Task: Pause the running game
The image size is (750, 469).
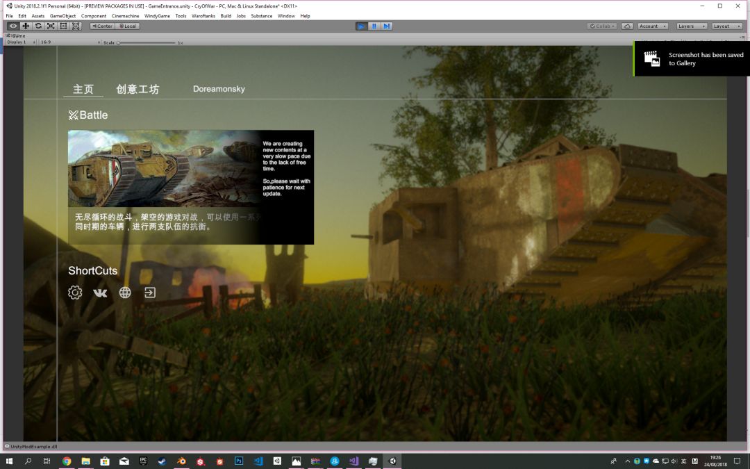Action: 374,26
